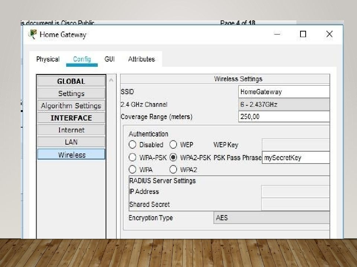Click the "Home Gateway" window title
Image resolution: width=357 pixels, height=267 pixels.
click(63, 35)
